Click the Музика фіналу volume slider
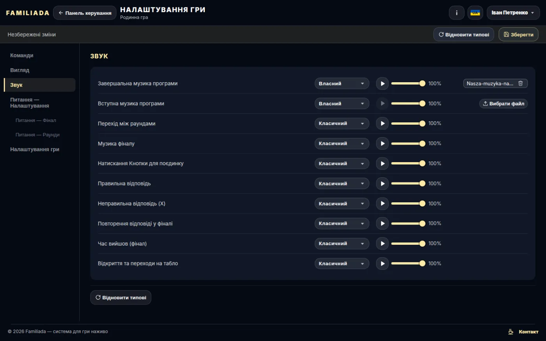The width and height of the screenshot is (546, 341). point(408,143)
